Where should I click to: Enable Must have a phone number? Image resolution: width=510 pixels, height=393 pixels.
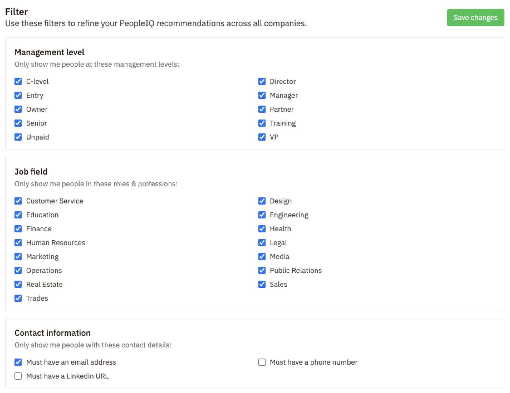pyautogui.click(x=262, y=362)
